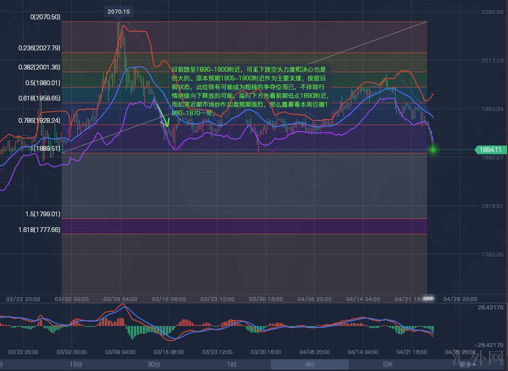Viewport: 508px width, 371px height.
Task: Click the 2070.15 high price label
Action: (119, 12)
